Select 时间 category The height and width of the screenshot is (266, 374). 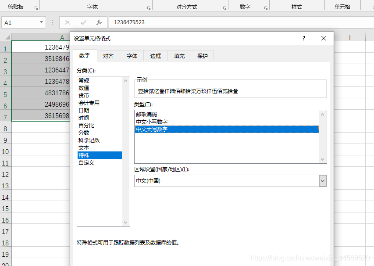(100, 118)
